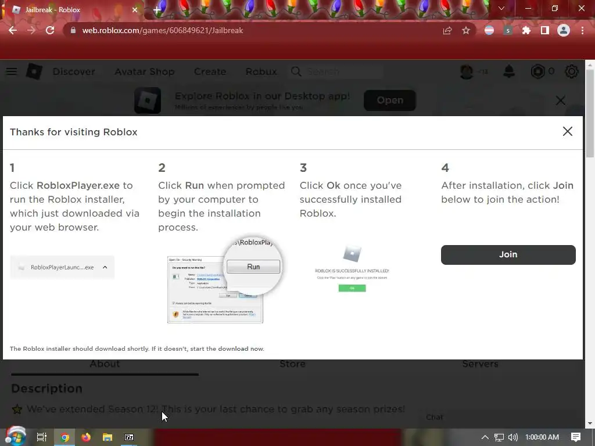
Task: Click the address bar URL
Action: click(x=163, y=30)
